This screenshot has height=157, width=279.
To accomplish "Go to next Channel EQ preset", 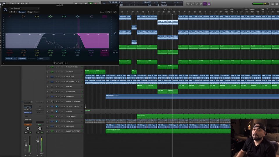I will tap(15, 12).
